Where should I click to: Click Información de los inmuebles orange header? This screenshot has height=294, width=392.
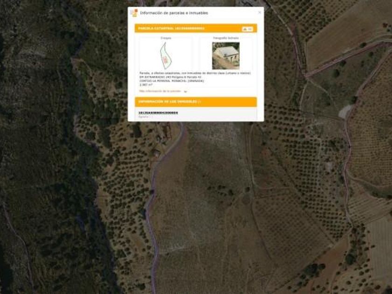pyautogui.click(x=196, y=102)
